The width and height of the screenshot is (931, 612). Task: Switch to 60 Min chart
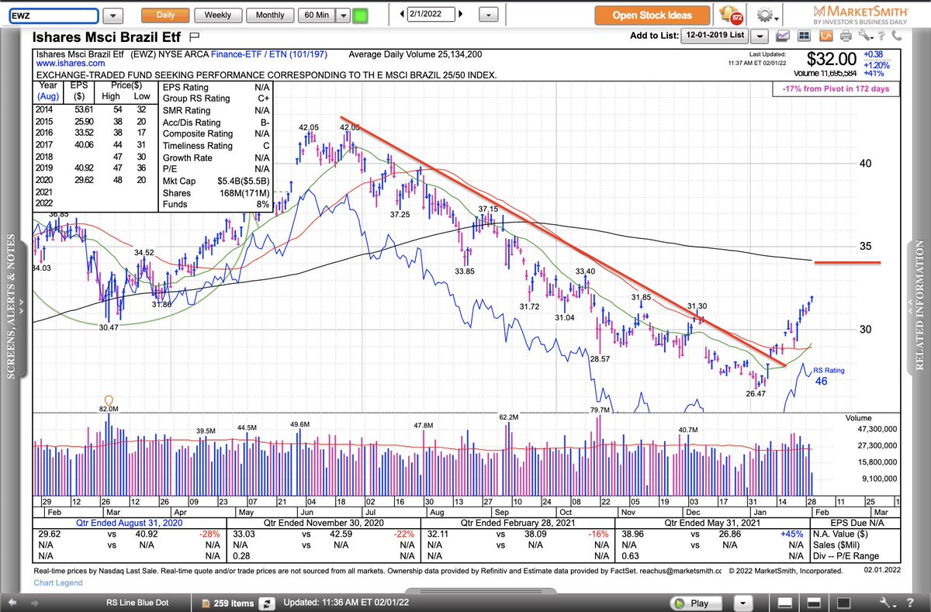pos(317,15)
